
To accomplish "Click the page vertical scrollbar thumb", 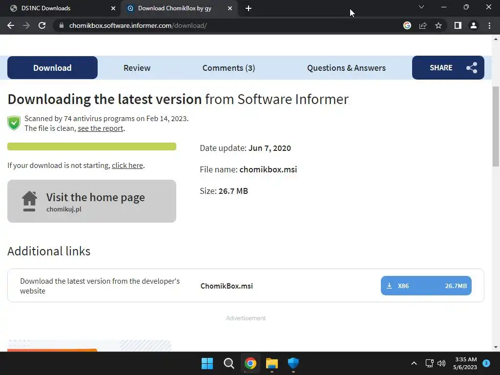I will (496, 126).
